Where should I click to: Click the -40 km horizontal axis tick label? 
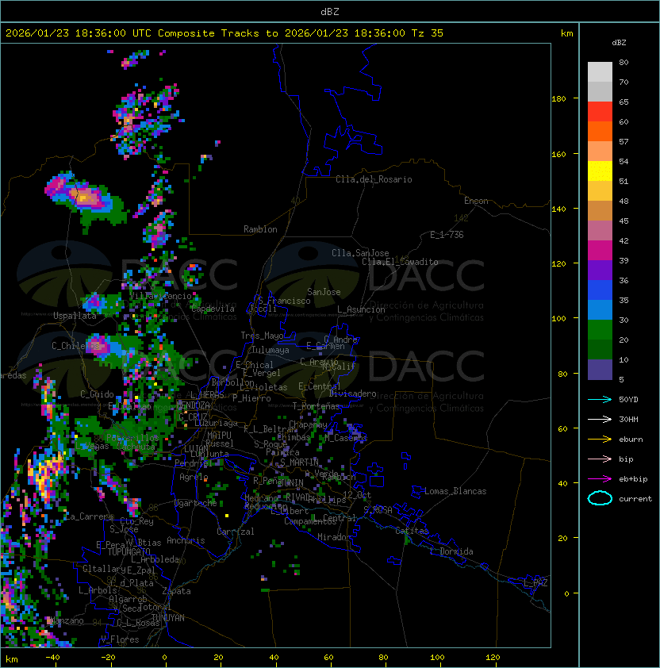(52, 658)
